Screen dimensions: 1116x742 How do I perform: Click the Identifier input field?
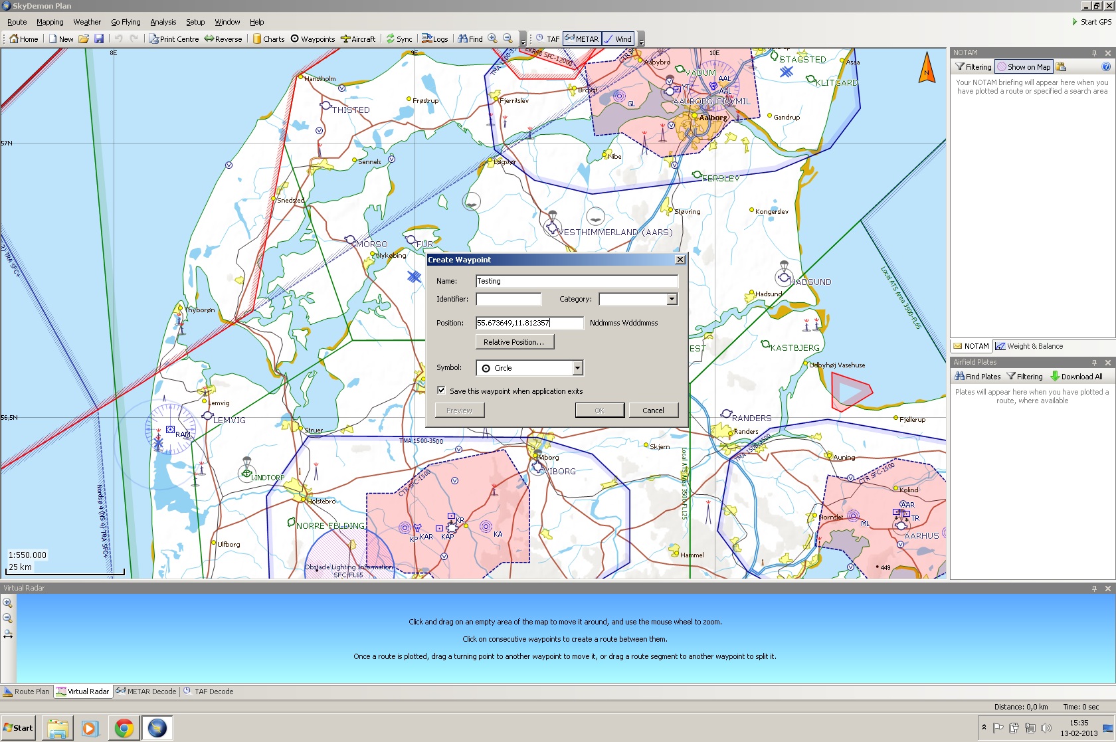tap(508, 300)
